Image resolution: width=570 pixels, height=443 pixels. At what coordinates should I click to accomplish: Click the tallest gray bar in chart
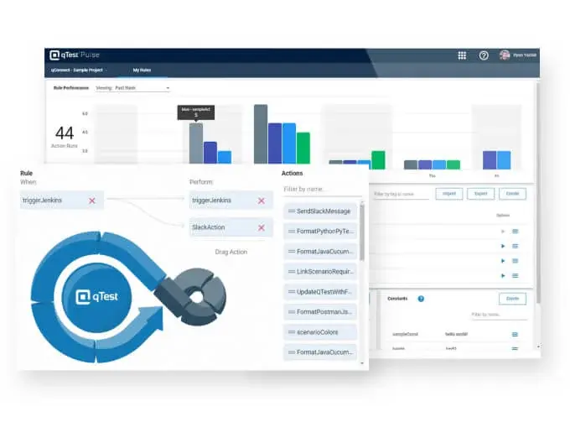[x=261, y=134]
